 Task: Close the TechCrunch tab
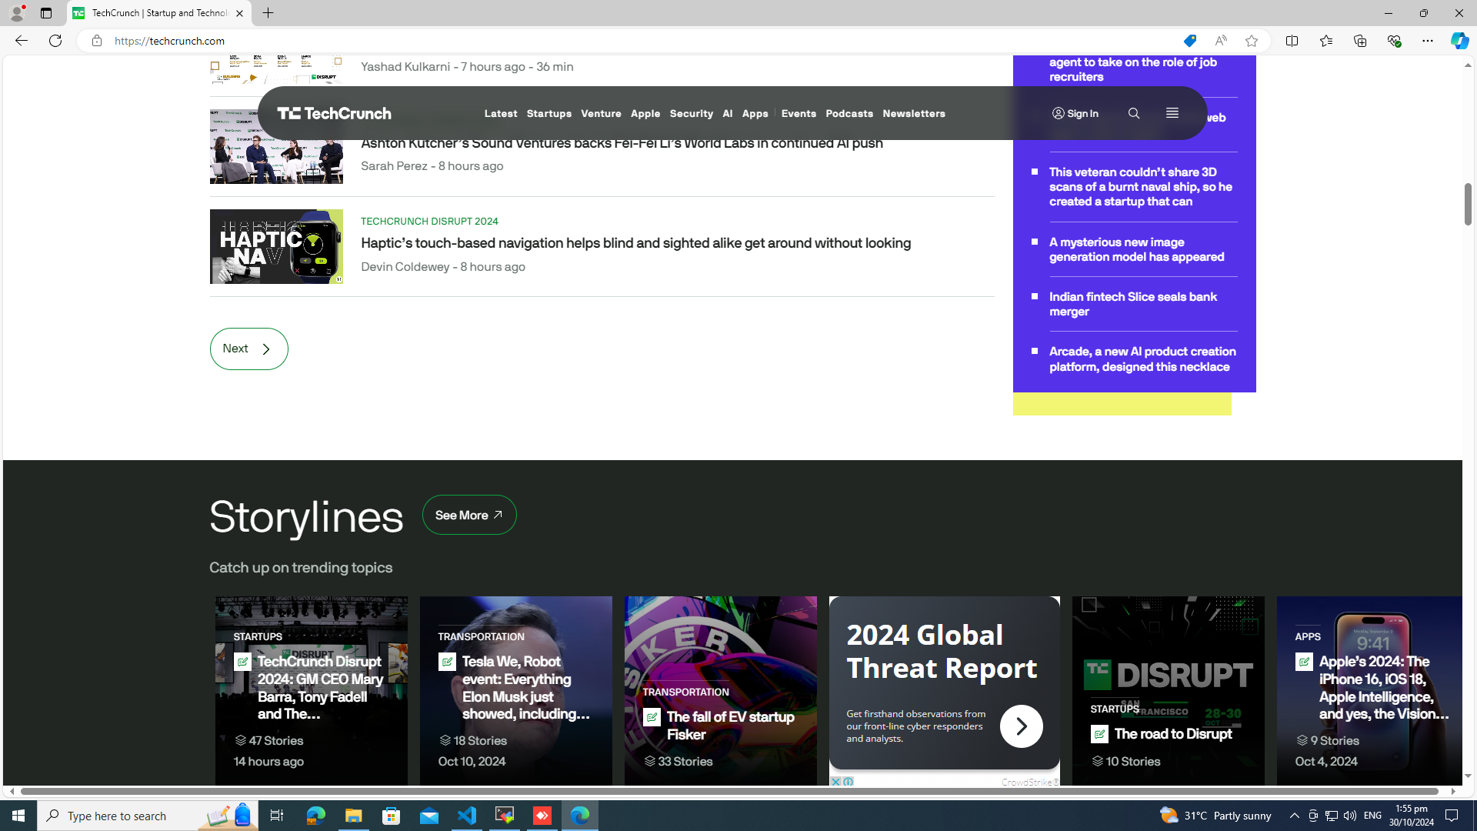[239, 13]
